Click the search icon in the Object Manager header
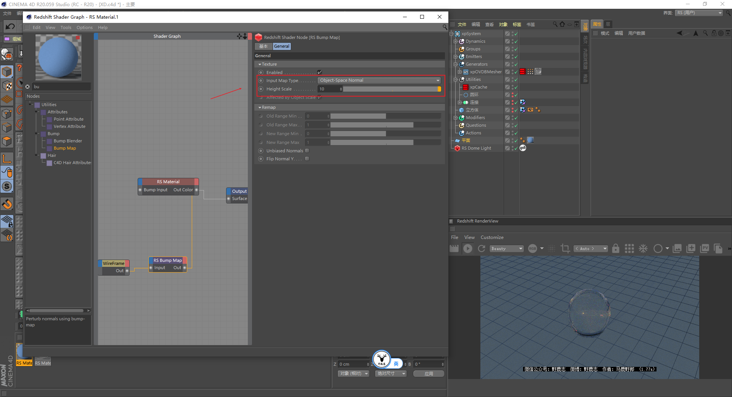732x397 pixels. [x=555, y=24]
